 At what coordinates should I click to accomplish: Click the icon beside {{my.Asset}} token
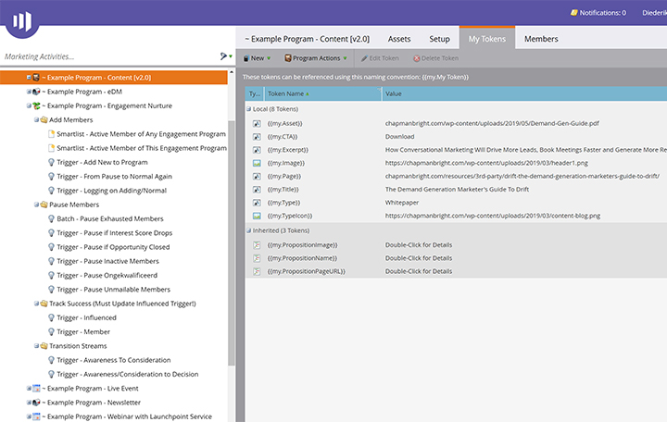257,124
